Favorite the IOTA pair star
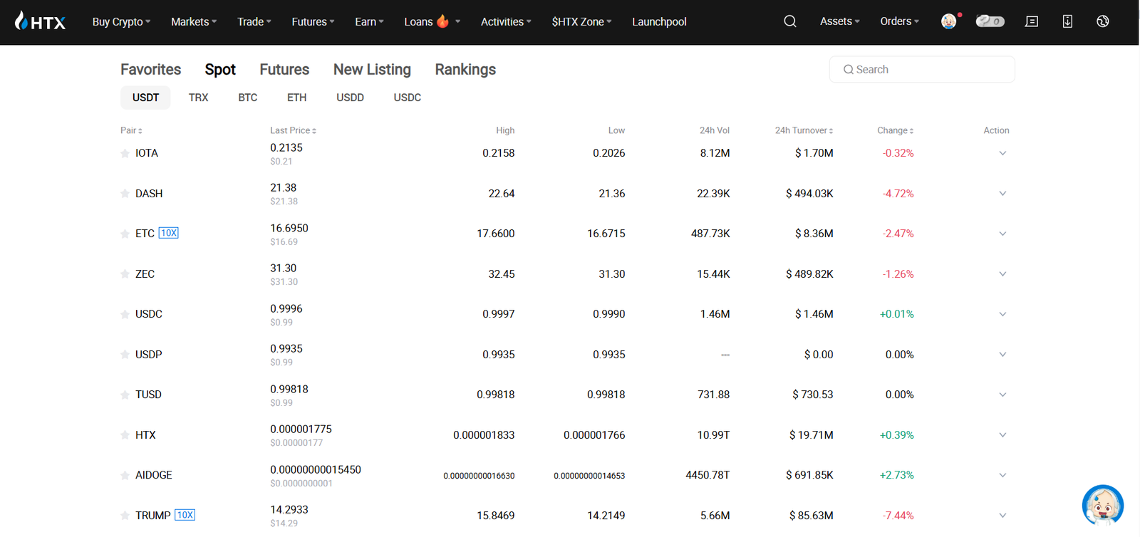Viewport: 1140px width, 537px height. pos(125,153)
